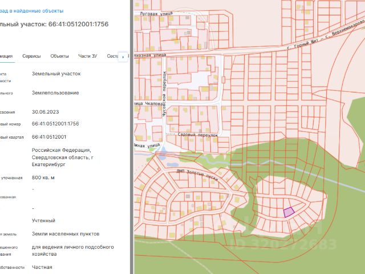Click the ДНП Золотые пески label
The height and width of the screenshot is (274, 365).
click(x=197, y=175)
